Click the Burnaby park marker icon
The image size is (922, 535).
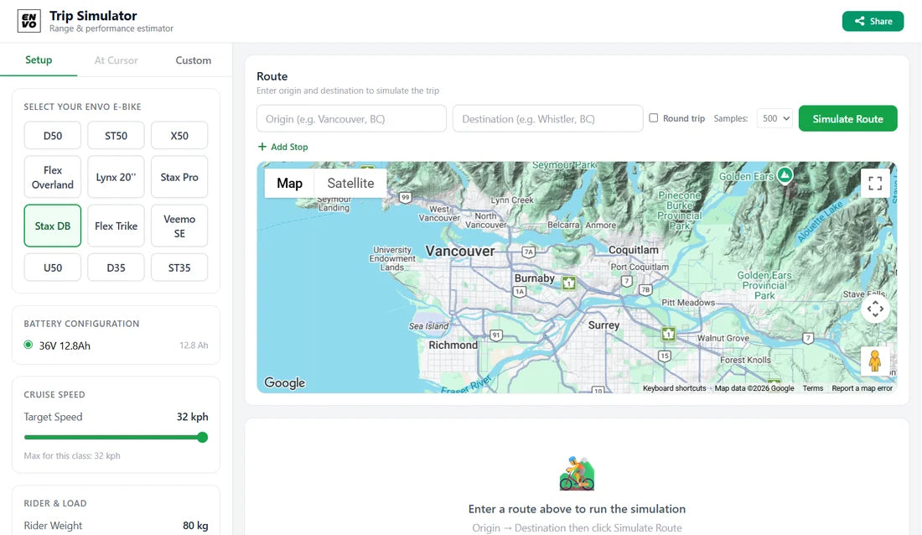point(568,283)
